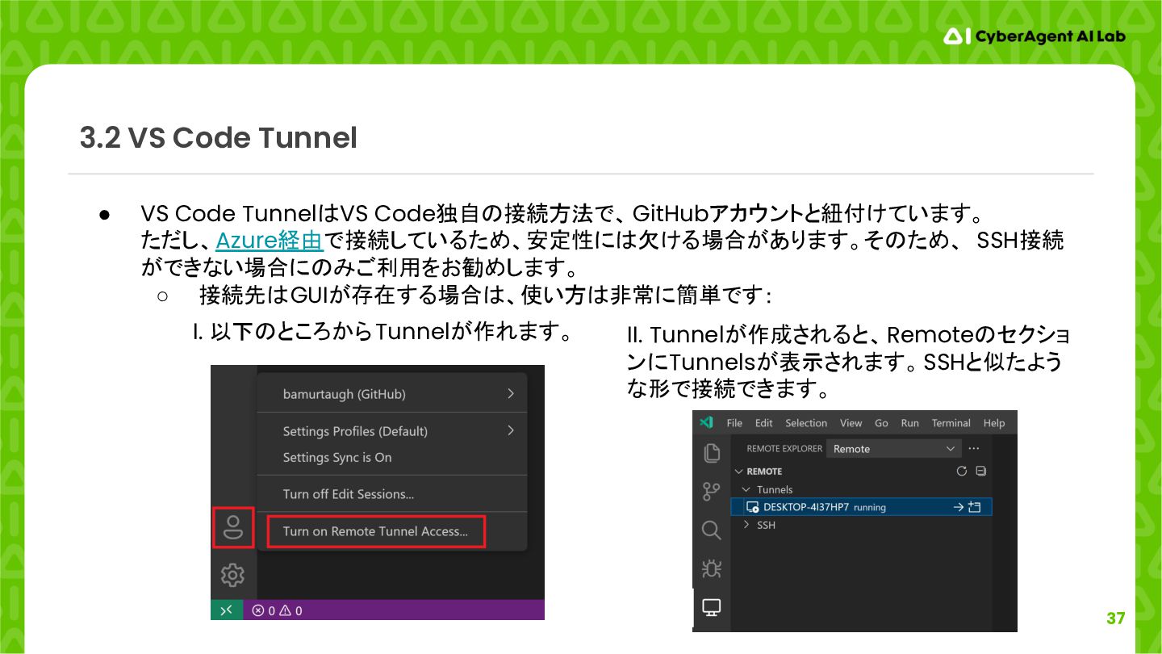The image size is (1162, 654).
Task: Click the Refresh icon in the REMOTE section
Action: coord(961,471)
